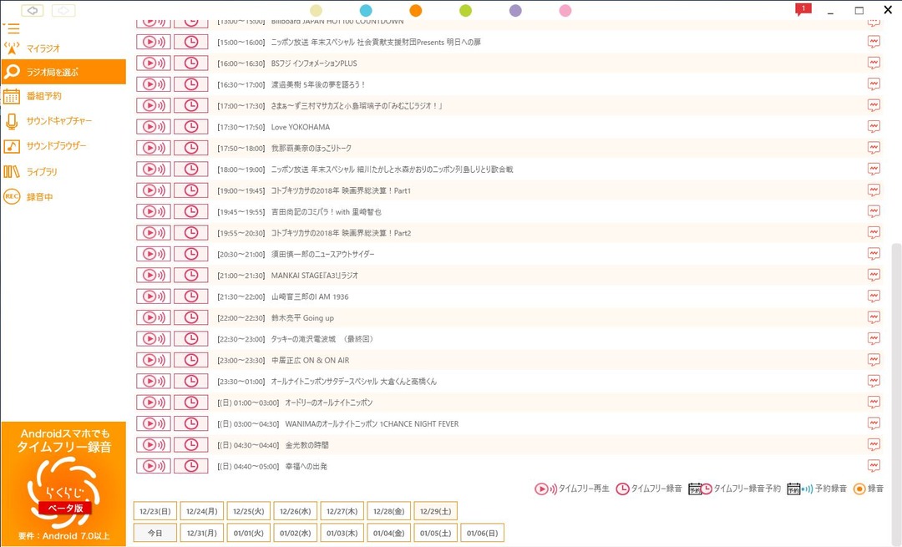Play timefree for 吉田尚記のコミパラ

click(154, 211)
